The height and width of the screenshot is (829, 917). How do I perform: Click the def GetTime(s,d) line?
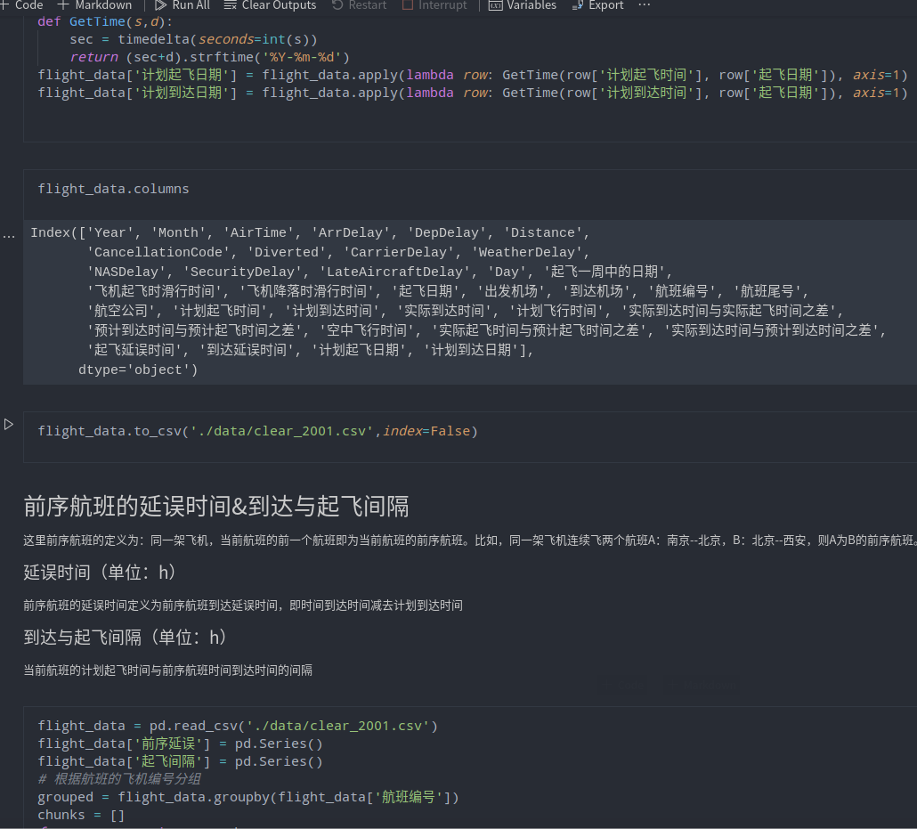click(x=105, y=21)
